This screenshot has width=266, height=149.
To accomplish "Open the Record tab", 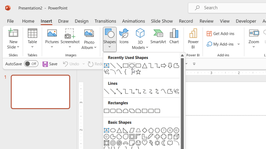I will [x=186, y=21].
